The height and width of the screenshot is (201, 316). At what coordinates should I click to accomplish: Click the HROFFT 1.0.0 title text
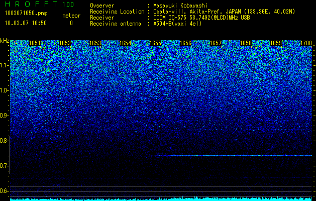tap(39, 4)
